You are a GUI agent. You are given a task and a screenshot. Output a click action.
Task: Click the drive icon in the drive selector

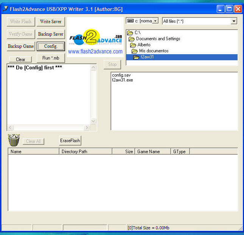point(131,21)
